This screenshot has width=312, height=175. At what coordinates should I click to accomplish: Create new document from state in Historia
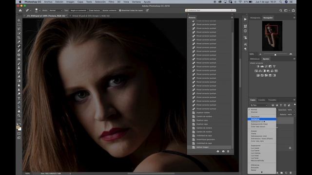[218, 151]
